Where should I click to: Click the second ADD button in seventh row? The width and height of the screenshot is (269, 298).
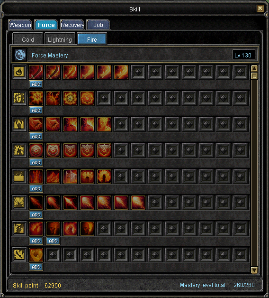[53, 241]
